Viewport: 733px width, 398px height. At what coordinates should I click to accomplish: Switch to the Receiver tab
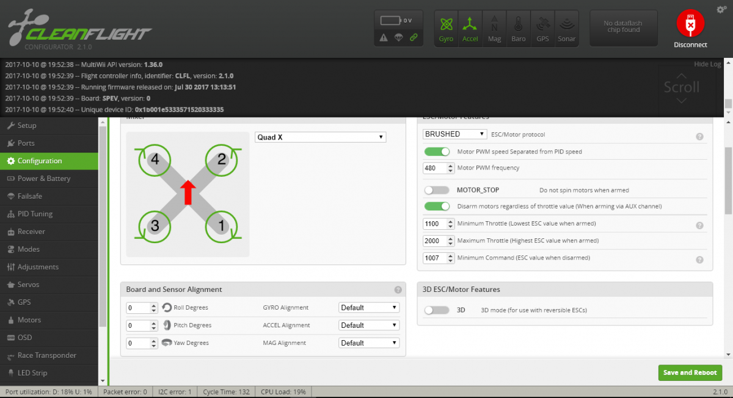(31, 232)
